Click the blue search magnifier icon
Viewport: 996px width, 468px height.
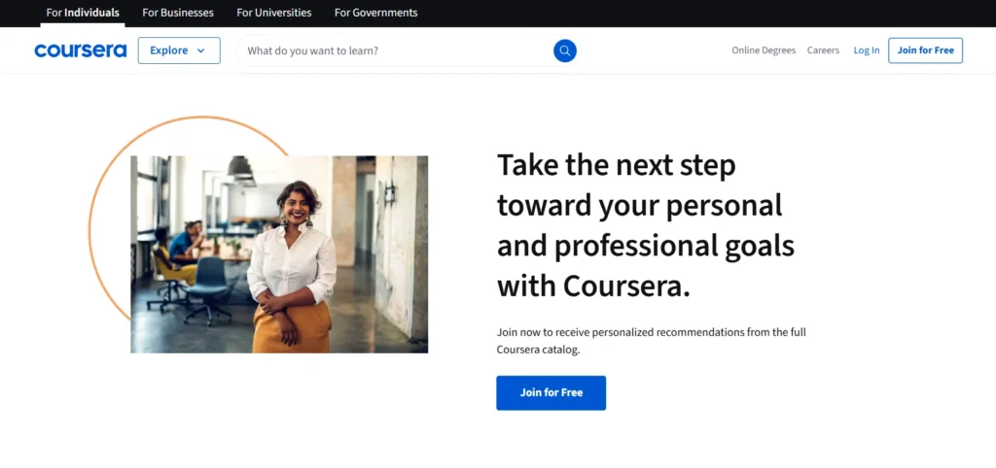(564, 50)
